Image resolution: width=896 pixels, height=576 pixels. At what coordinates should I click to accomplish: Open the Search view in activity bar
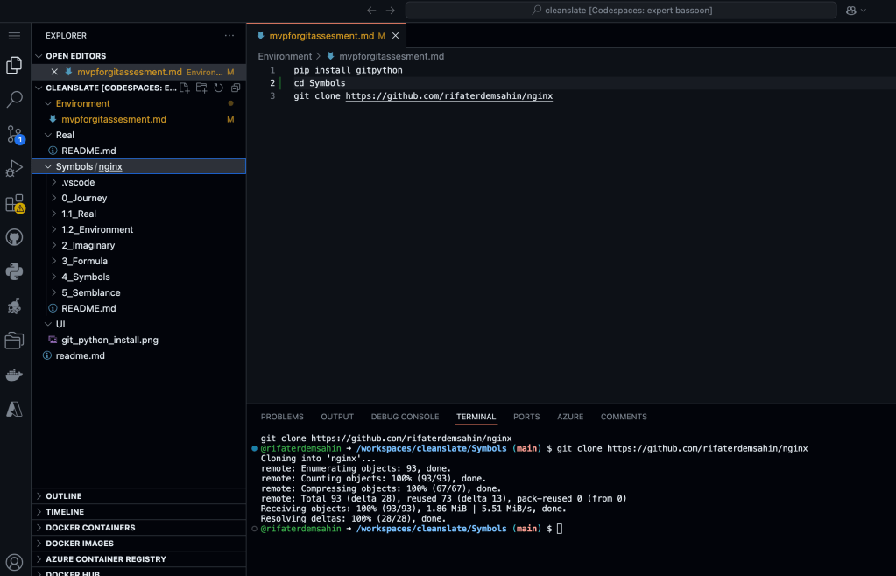(x=14, y=99)
